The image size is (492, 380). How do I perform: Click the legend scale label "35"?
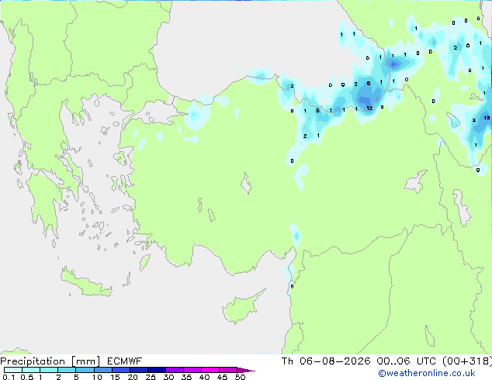186,377
